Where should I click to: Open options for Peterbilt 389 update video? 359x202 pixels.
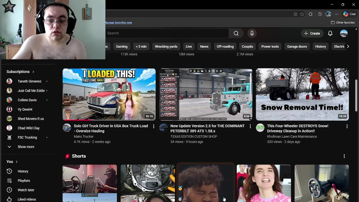pyautogui.click(x=250, y=127)
